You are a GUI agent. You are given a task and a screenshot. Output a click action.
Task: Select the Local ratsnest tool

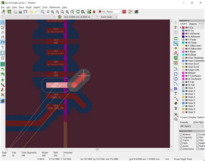(x=176, y=27)
